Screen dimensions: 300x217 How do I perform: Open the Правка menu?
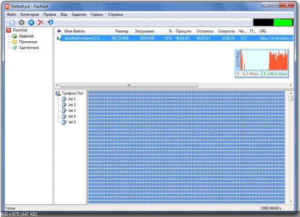pos(50,14)
